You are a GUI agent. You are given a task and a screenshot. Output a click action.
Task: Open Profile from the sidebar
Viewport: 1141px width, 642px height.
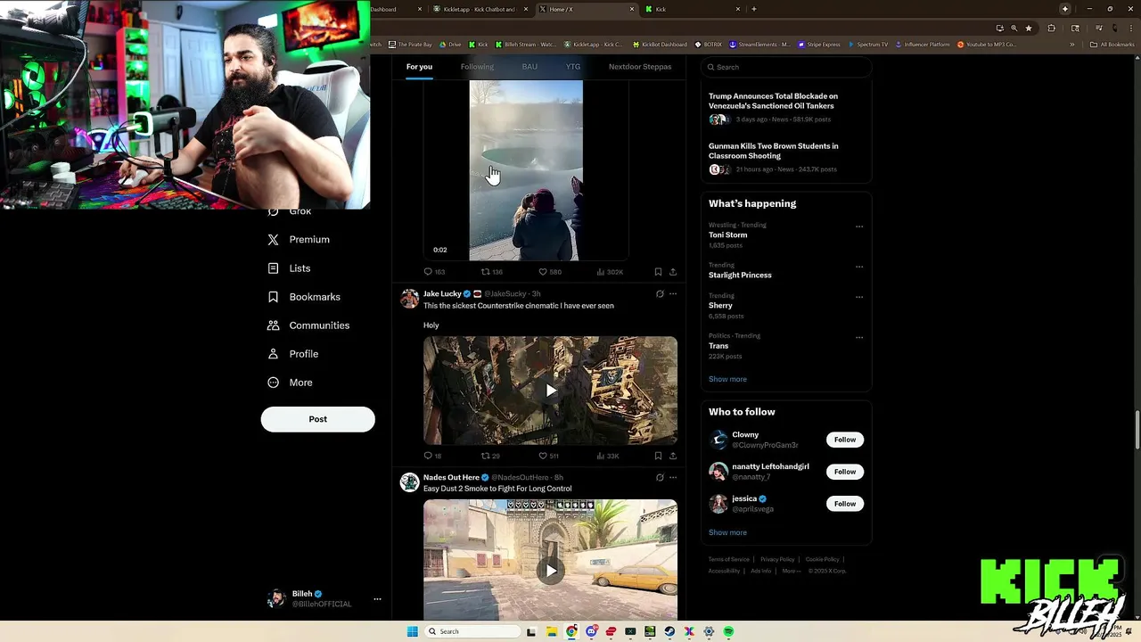click(x=293, y=353)
